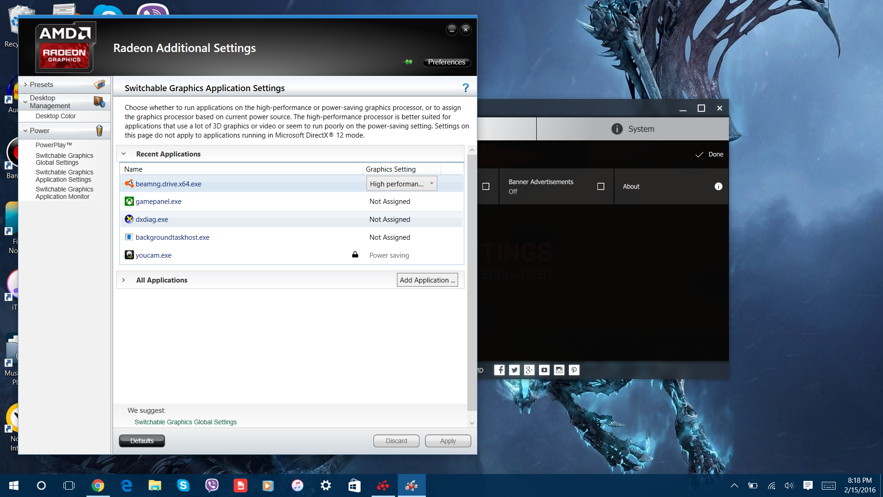Click the Add Application button

(427, 280)
